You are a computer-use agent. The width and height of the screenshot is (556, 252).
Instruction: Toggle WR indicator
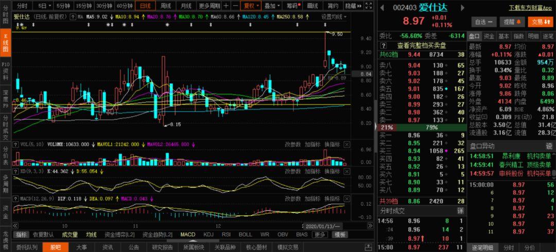(265, 235)
